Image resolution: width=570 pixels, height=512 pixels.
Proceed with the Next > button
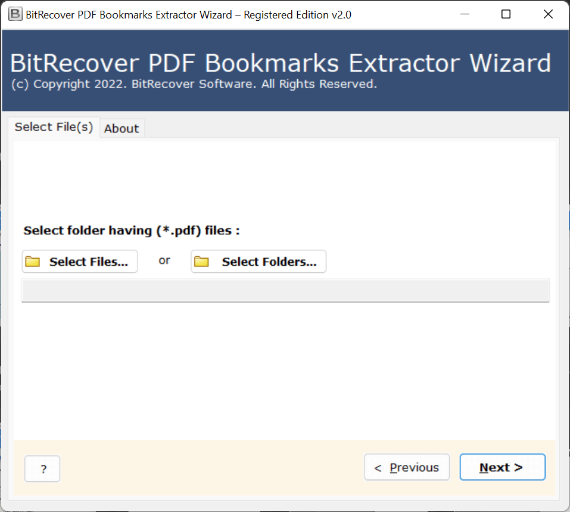[502, 468]
